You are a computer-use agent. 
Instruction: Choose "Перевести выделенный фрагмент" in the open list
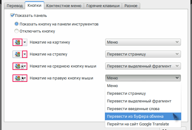143,101
